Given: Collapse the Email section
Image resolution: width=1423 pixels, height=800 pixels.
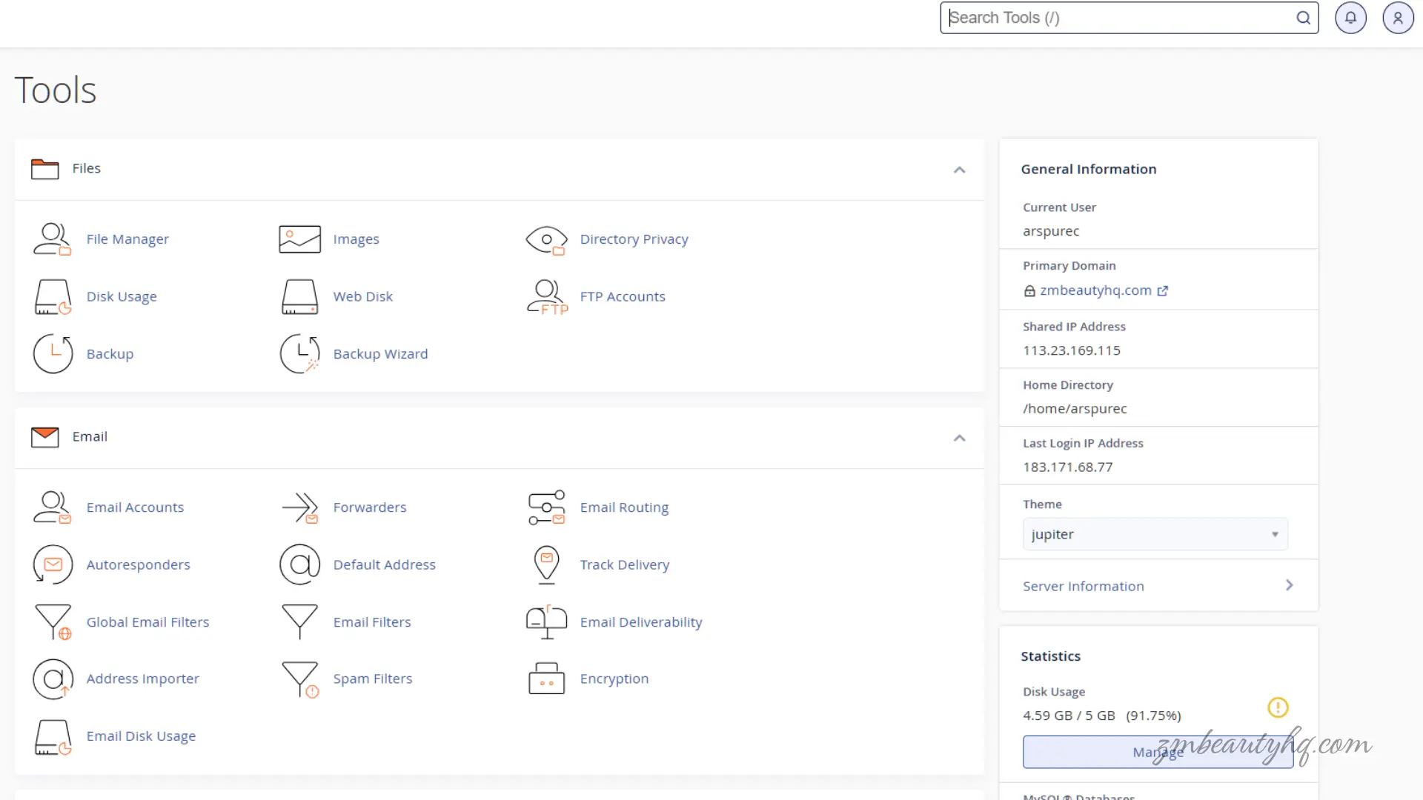Looking at the screenshot, I should (x=959, y=438).
